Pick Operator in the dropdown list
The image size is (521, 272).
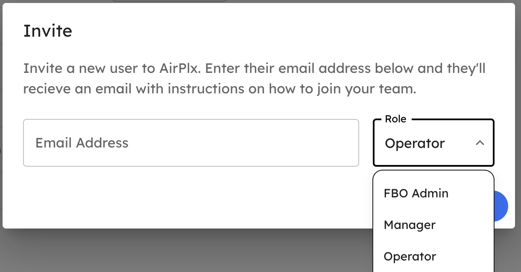(x=410, y=257)
